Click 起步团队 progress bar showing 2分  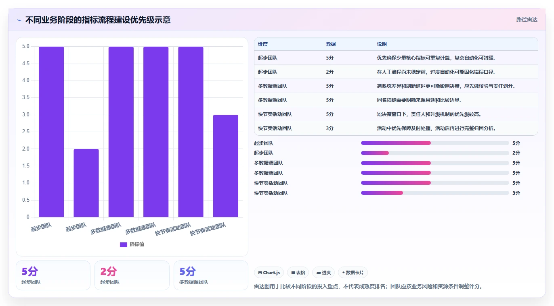click(x=435, y=153)
